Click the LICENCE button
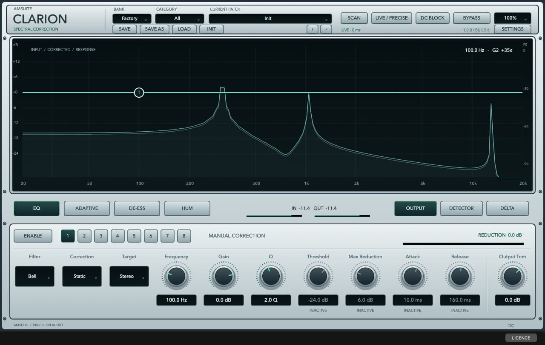545x345 pixels. (x=521, y=338)
